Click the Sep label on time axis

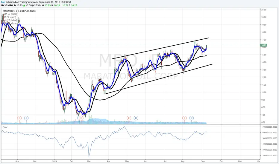(x=203, y=161)
